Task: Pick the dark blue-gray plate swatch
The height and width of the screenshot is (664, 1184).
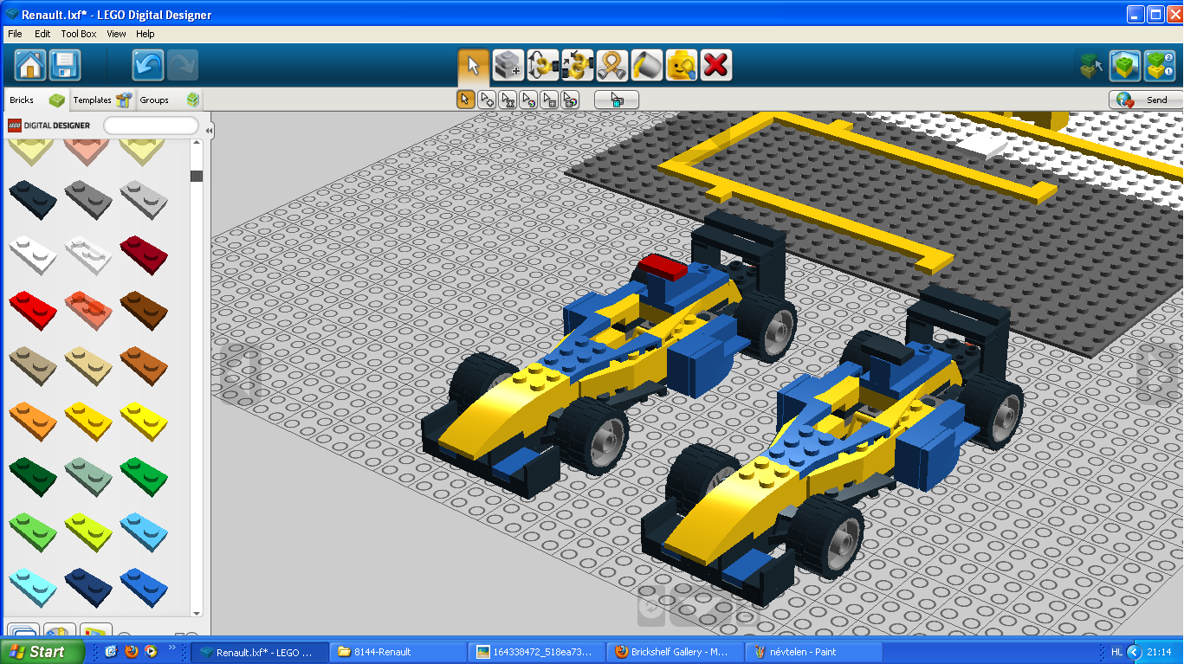Action: pos(33,198)
